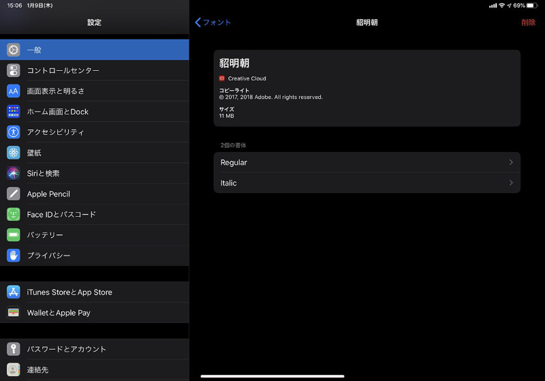The height and width of the screenshot is (381, 545).
Task: Tap the back chevron beside フォント
Action: [x=198, y=22]
